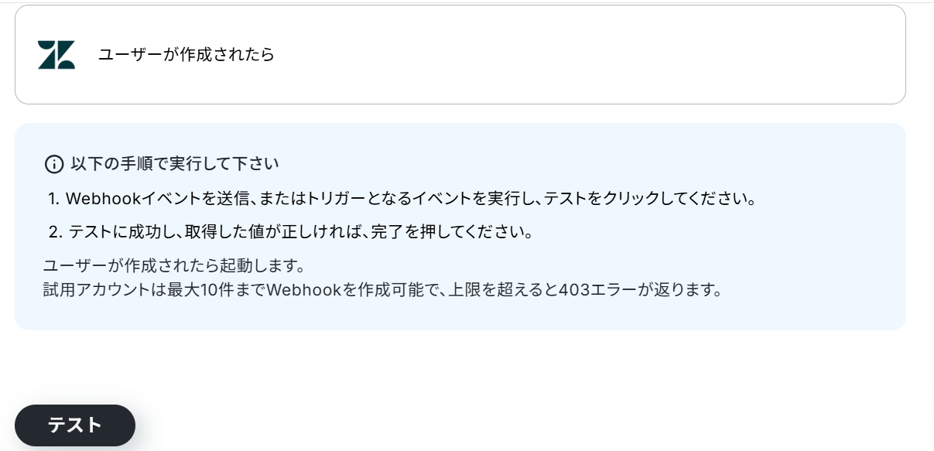The height and width of the screenshot is (451, 934).
Task: Click the Zendesk logo icon
Action: point(56,55)
